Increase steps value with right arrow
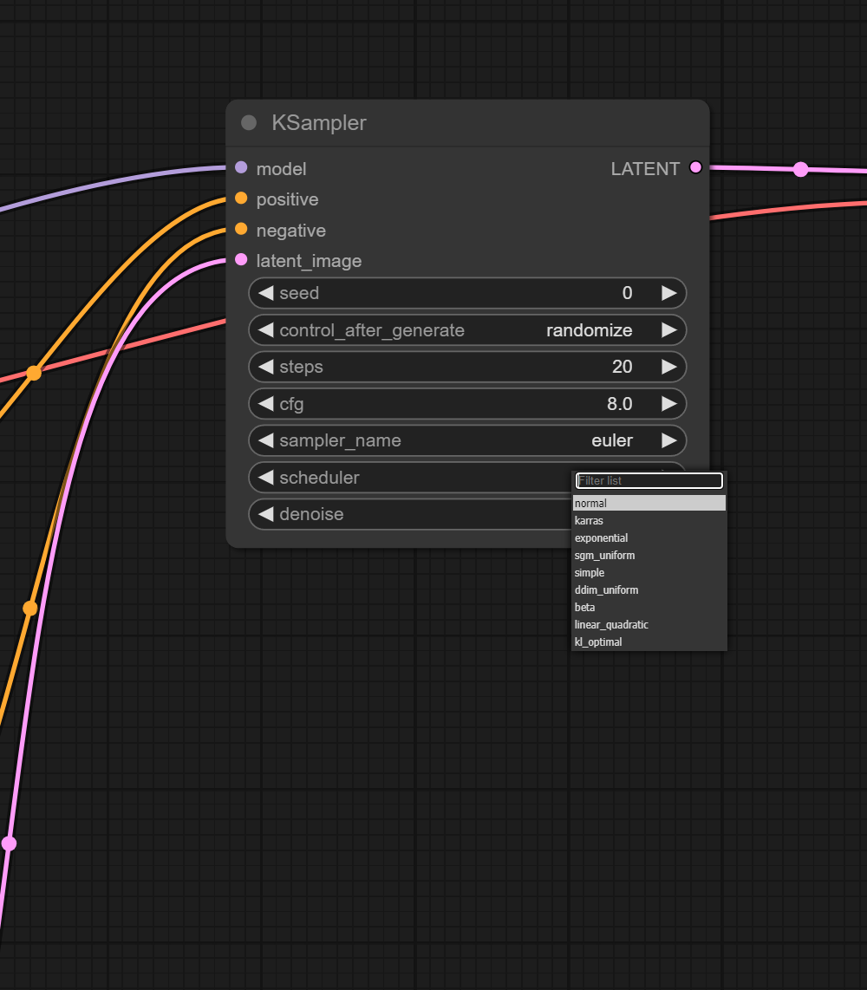Image resolution: width=867 pixels, height=990 pixels. point(668,367)
